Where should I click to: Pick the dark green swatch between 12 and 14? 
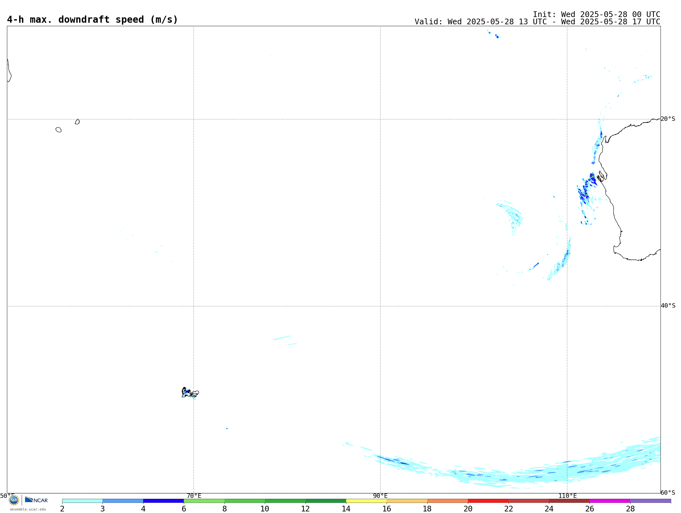(x=326, y=501)
